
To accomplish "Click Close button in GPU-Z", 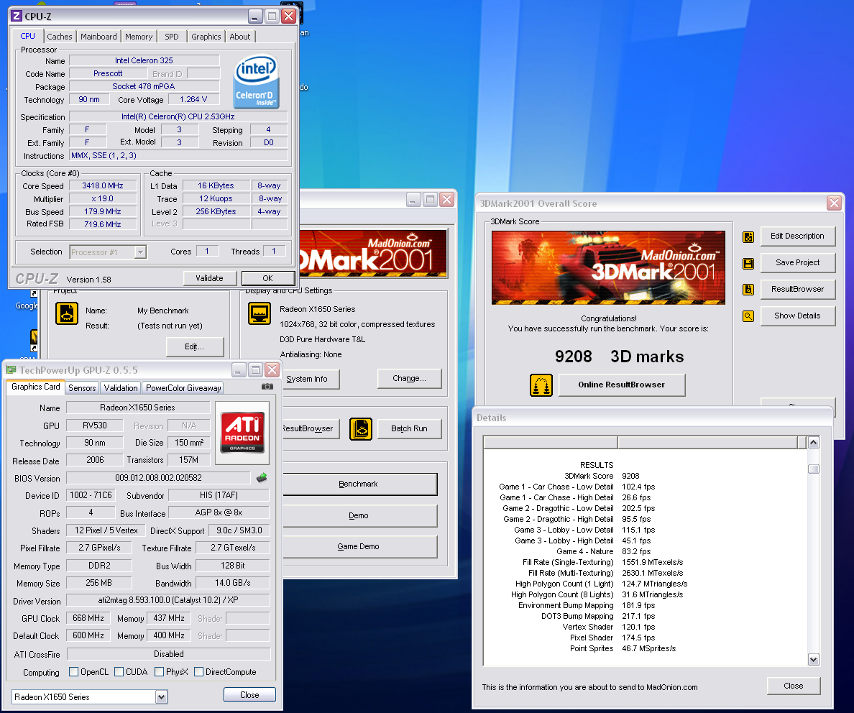I will click(249, 695).
